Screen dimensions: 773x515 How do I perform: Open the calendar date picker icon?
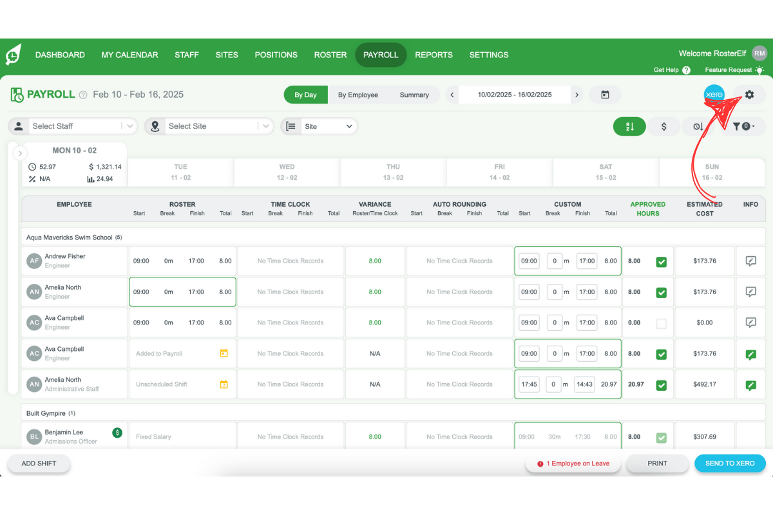[x=605, y=95]
